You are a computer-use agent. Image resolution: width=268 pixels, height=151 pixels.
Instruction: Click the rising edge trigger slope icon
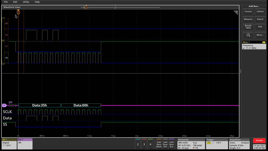(214, 143)
